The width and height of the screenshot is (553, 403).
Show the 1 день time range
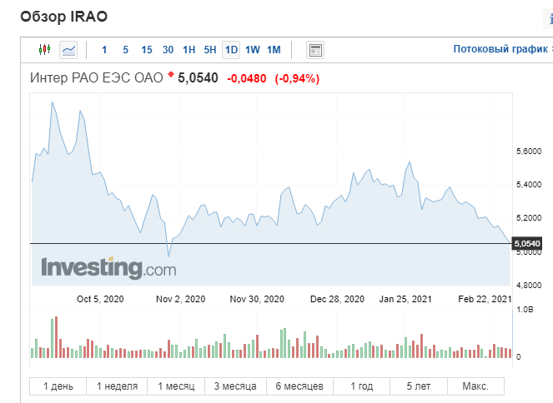tap(58, 386)
